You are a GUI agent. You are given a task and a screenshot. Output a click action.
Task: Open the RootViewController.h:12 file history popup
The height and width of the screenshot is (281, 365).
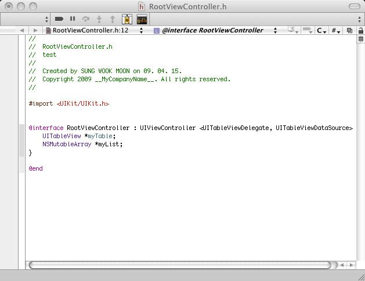[x=94, y=31]
